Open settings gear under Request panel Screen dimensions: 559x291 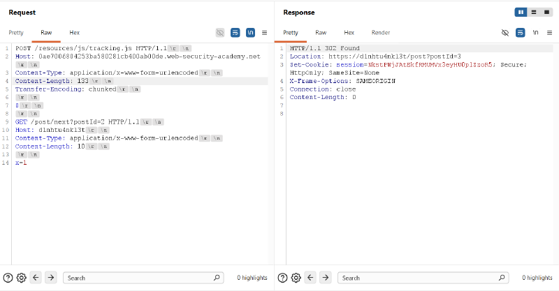pyautogui.click(x=22, y=278)
